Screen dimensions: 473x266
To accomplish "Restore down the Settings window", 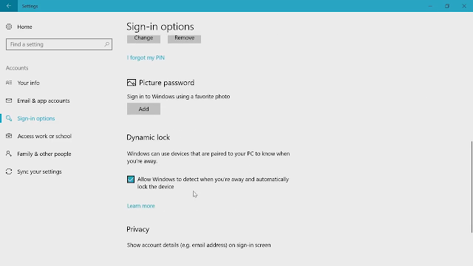I will pyautogui.click(x=447, y=6).
